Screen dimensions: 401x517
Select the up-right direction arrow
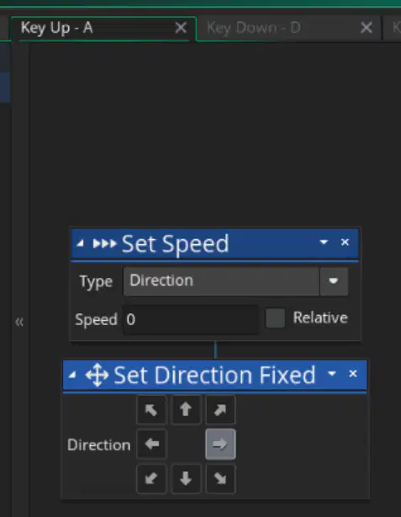click(220, 410)
